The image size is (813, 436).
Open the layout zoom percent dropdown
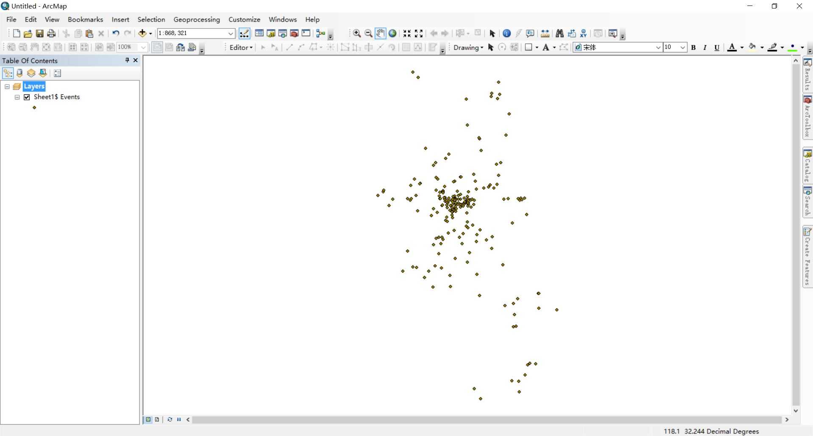143,47
